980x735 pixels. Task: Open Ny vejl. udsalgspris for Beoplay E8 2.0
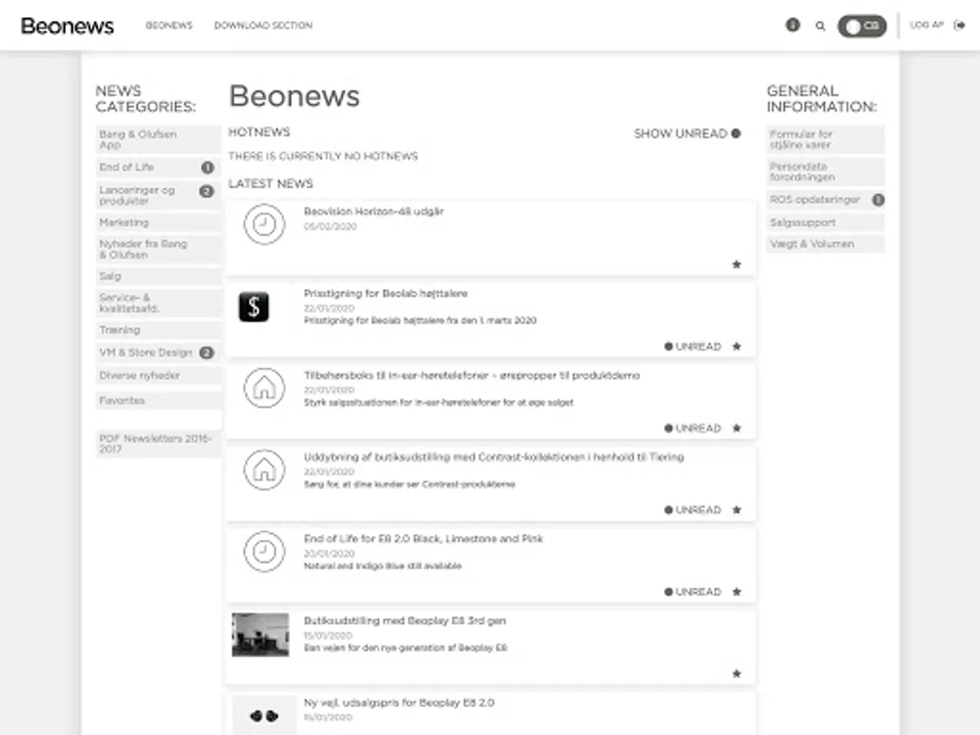pos(399,702)
